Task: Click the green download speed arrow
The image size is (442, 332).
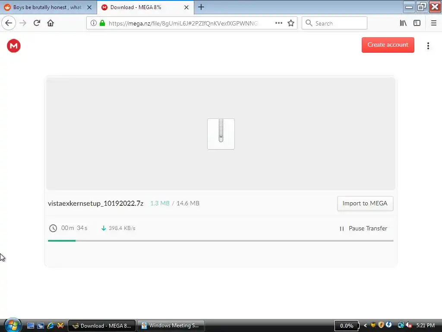Action: point(104,228)
